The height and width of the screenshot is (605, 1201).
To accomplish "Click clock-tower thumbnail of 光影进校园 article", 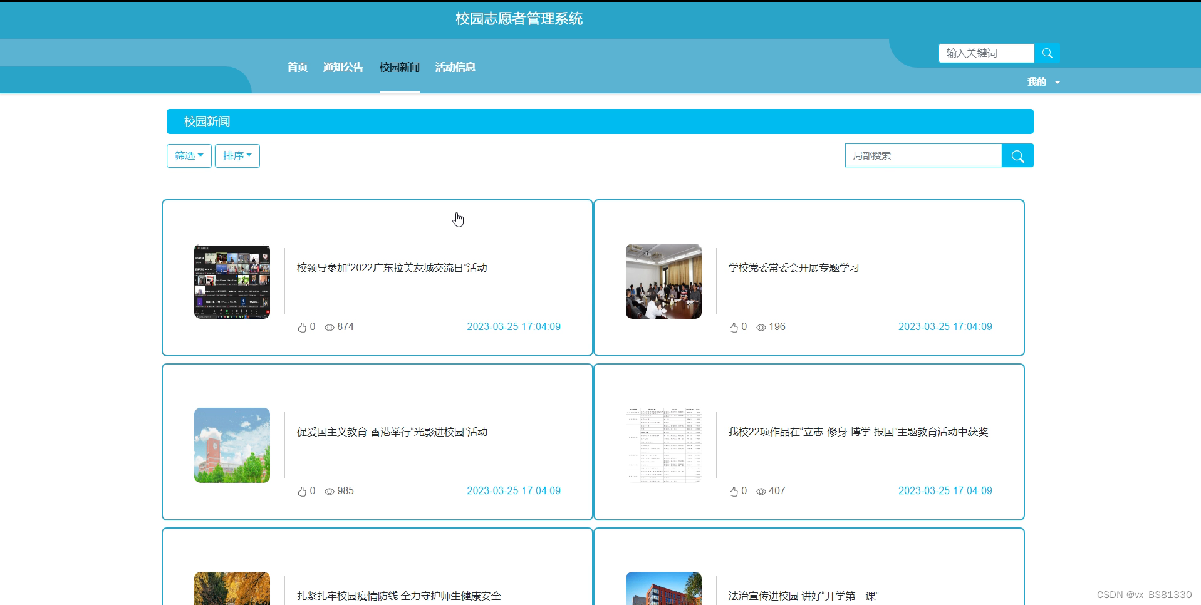I will click(232, 445).
